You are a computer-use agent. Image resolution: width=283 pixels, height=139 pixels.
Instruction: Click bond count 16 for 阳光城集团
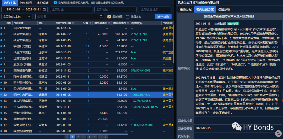pyautogui.click(x=88, y=77)
